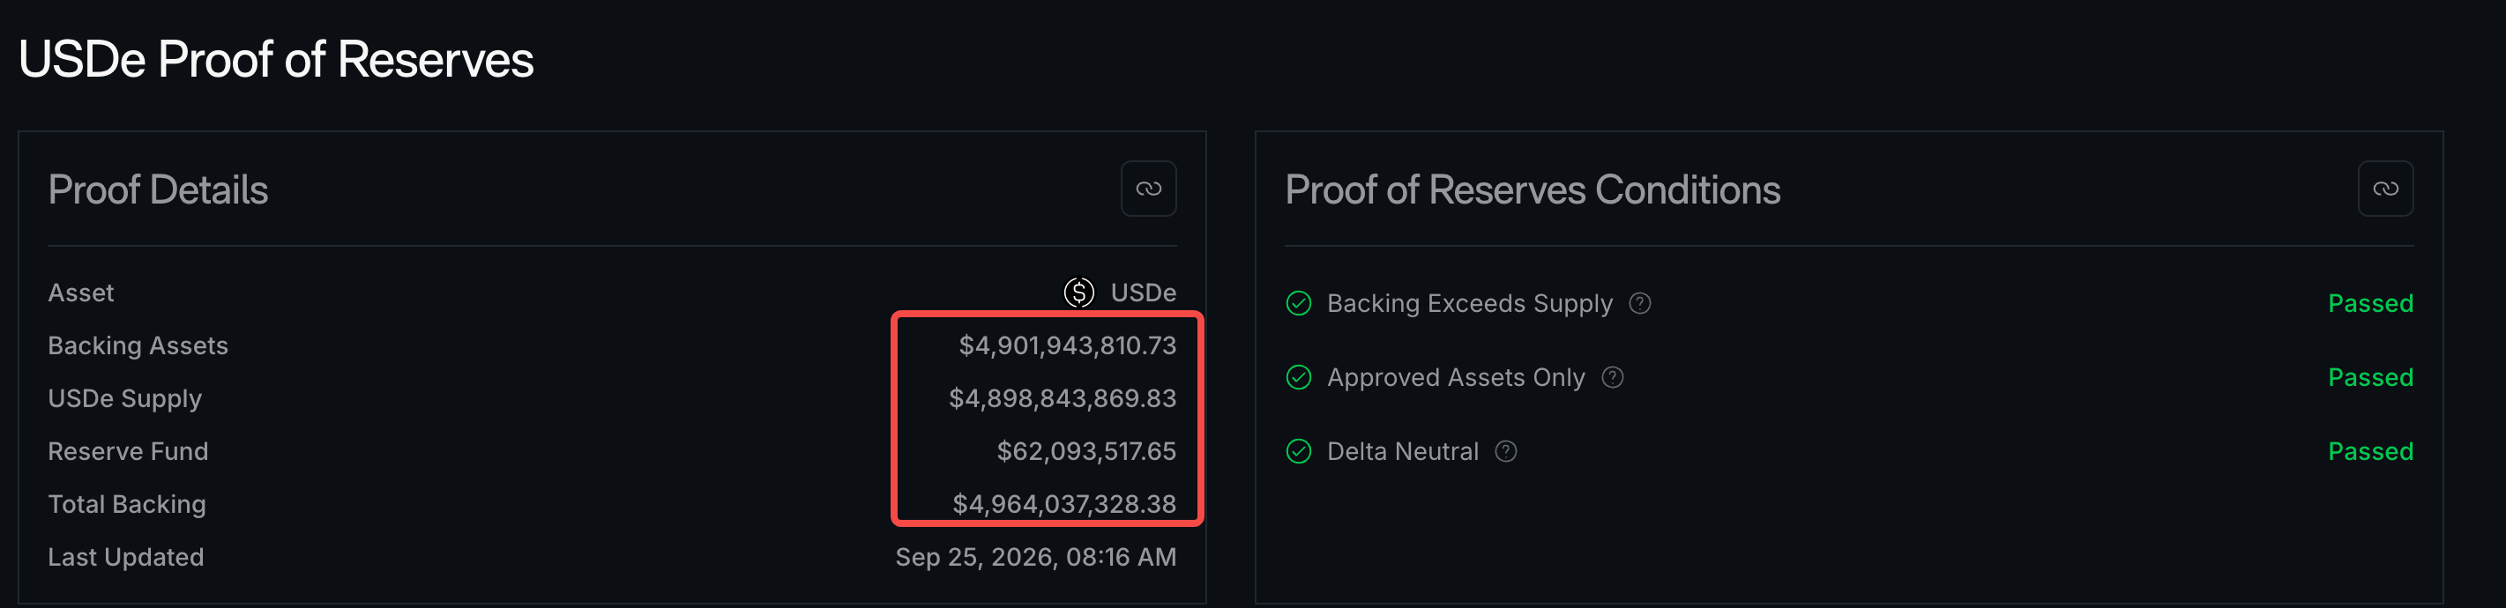Click the USDe asset value text
The height and width of the screenshot is (608, 2506).
(1143, 293)
